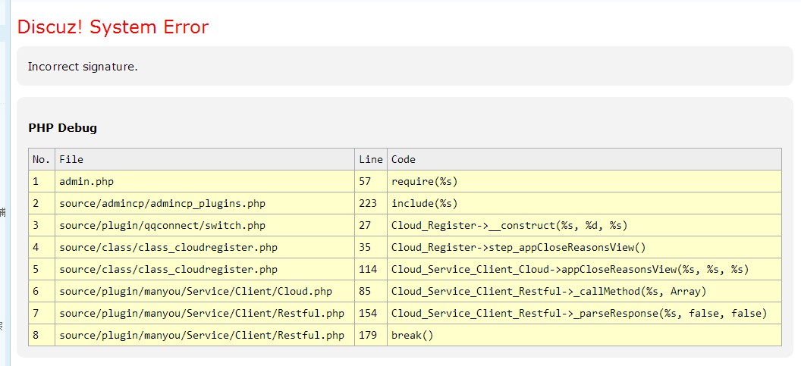Screen dimensions: 801x366
Task: Select the qqconnect/switch.php file path
Action: pos(162,225)
